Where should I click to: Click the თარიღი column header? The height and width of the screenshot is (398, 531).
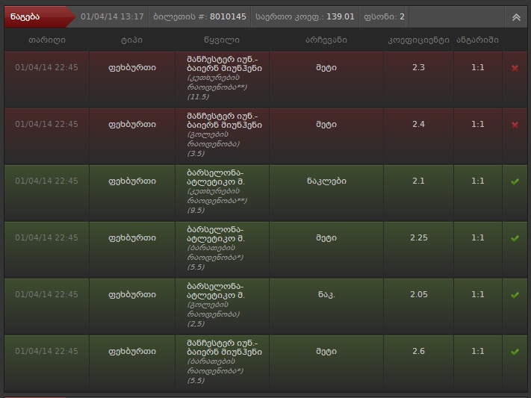pos(47,40)
